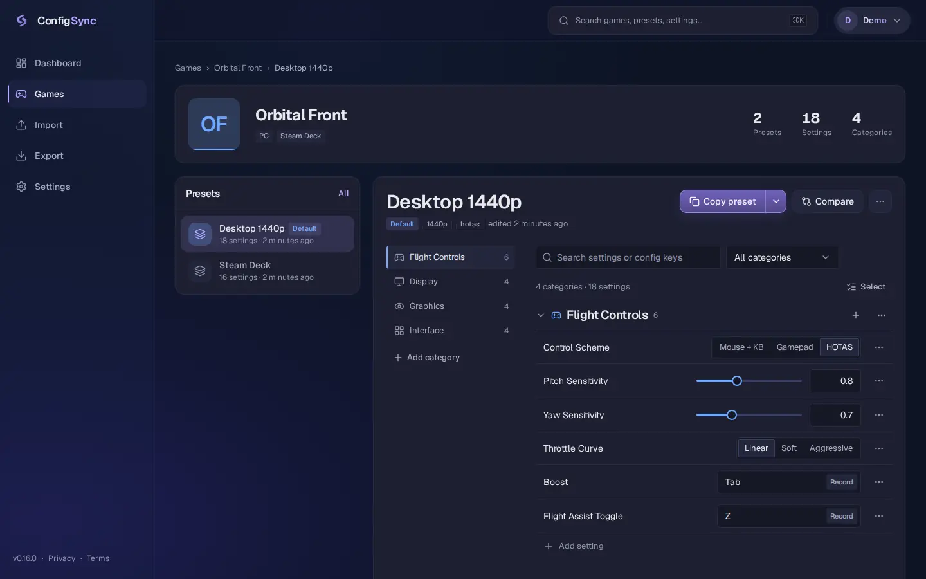Click Record for the Boost keybind
The image size is (926, 579).
pyautogui.click(x=841, y=482)
